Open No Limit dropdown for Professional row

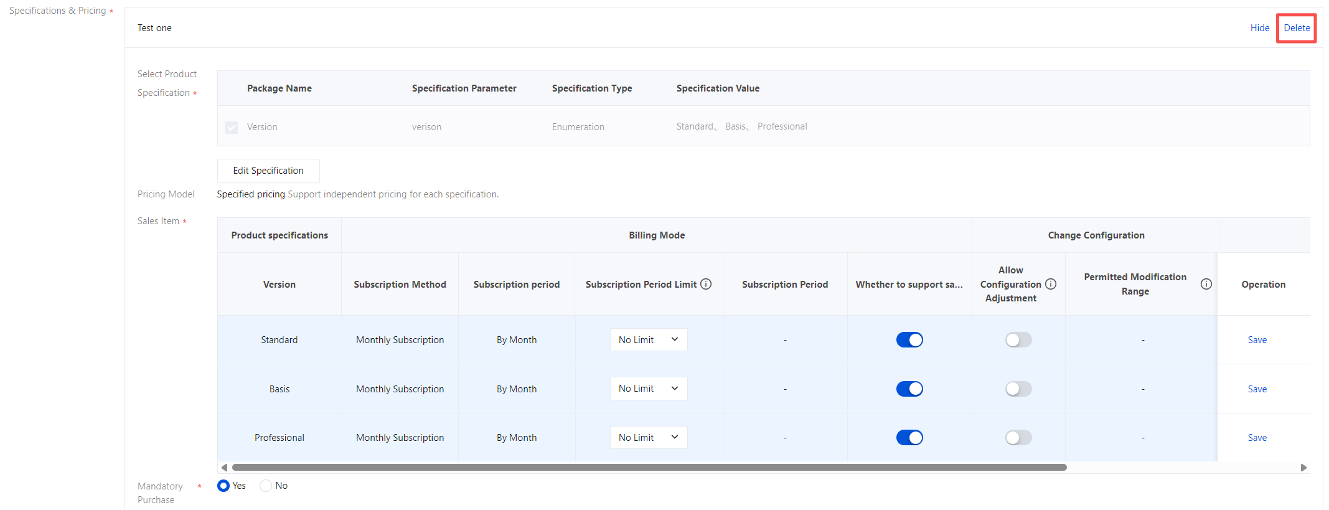point(648,438)
